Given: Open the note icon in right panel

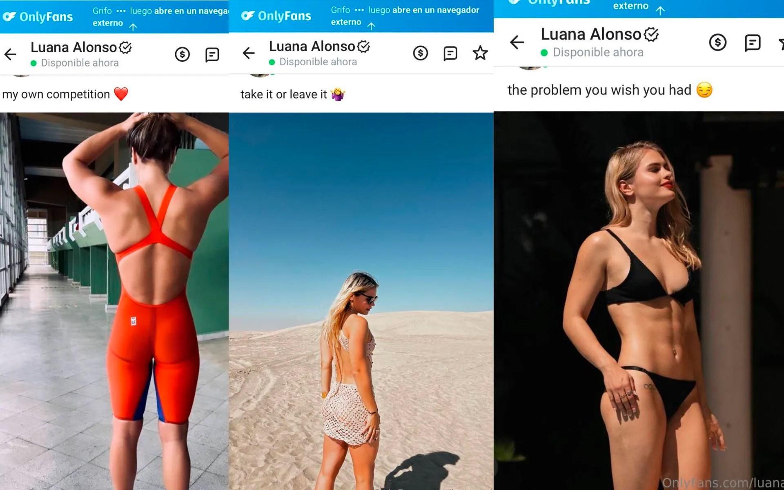Looking at the screenshot, I should pos(753,42).
